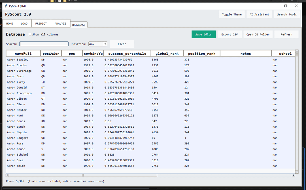Sort by success_percentile column header

[x=127, y=54]
